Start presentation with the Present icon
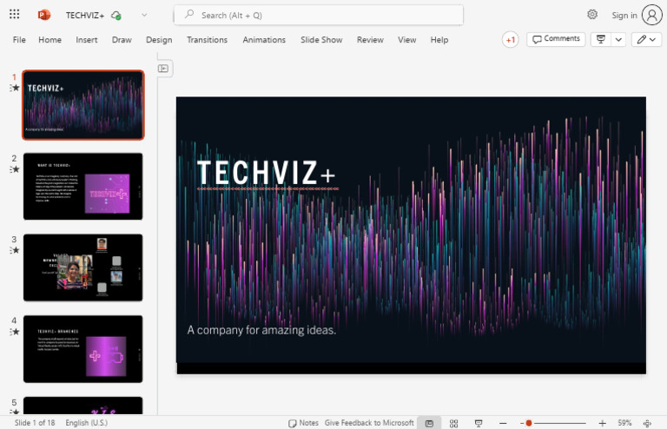This screenshot has height=429, width=667. (x=601, y=39)
